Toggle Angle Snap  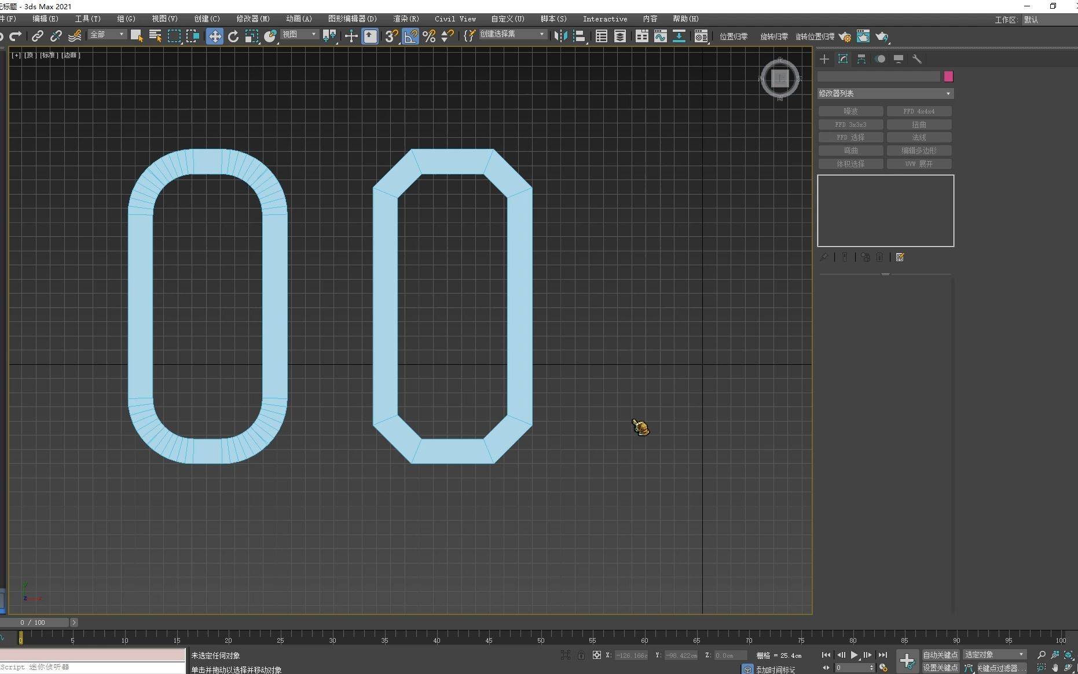tap(410, 36)
